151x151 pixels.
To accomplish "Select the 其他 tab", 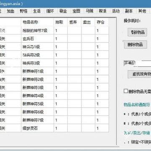I will (142, 11).
